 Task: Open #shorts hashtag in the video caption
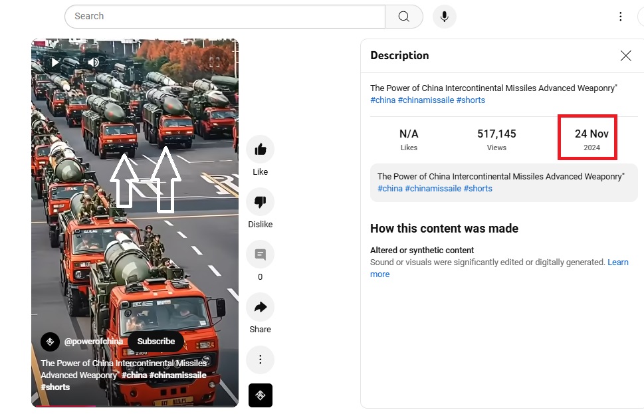[55, 387]
